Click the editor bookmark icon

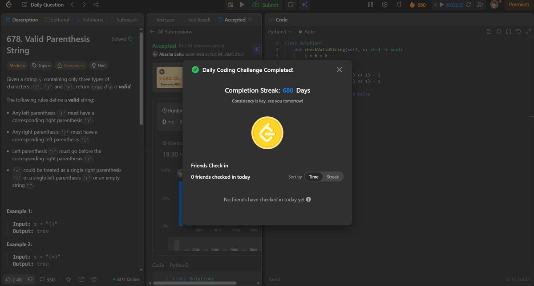498,32
